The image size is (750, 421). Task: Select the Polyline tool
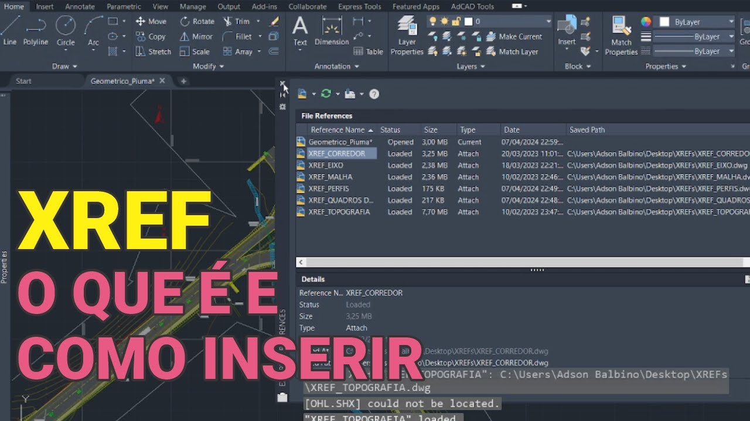click(36, 31)
